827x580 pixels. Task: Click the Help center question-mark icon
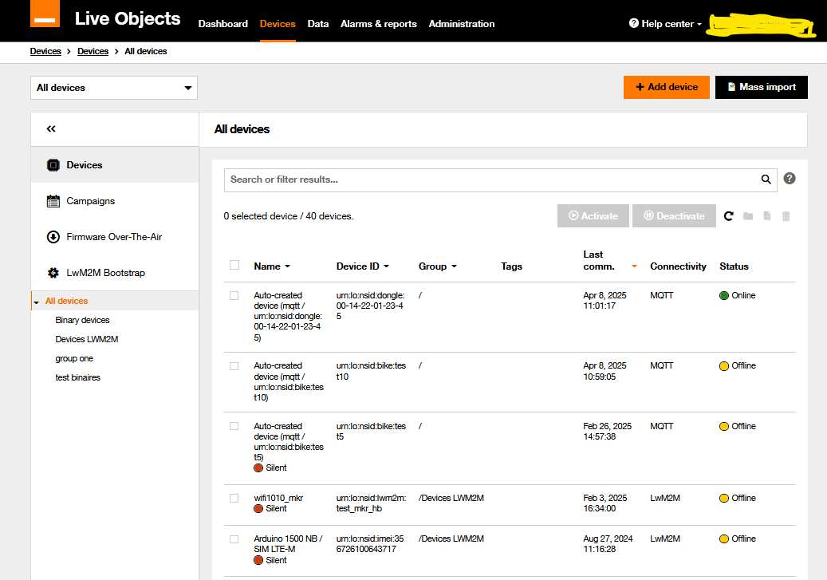[634, 23]
